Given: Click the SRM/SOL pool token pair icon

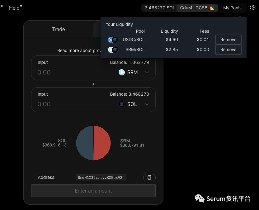Looking at the screenshot, I should 113,50.
